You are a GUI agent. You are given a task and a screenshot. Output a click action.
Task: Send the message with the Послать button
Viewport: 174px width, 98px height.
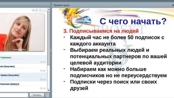37,95
